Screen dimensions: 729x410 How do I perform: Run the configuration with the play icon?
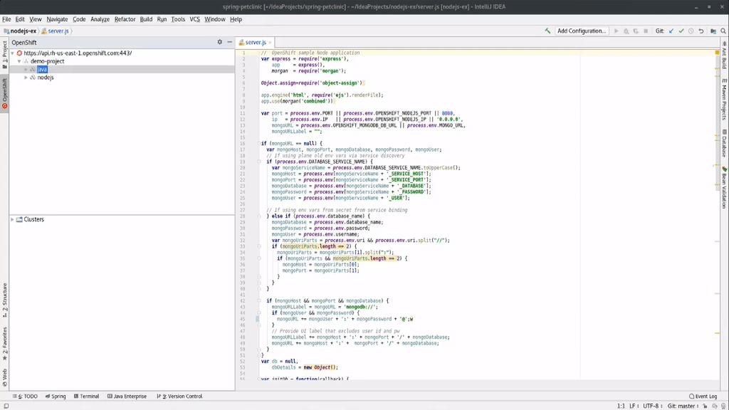tap(617, 31)
